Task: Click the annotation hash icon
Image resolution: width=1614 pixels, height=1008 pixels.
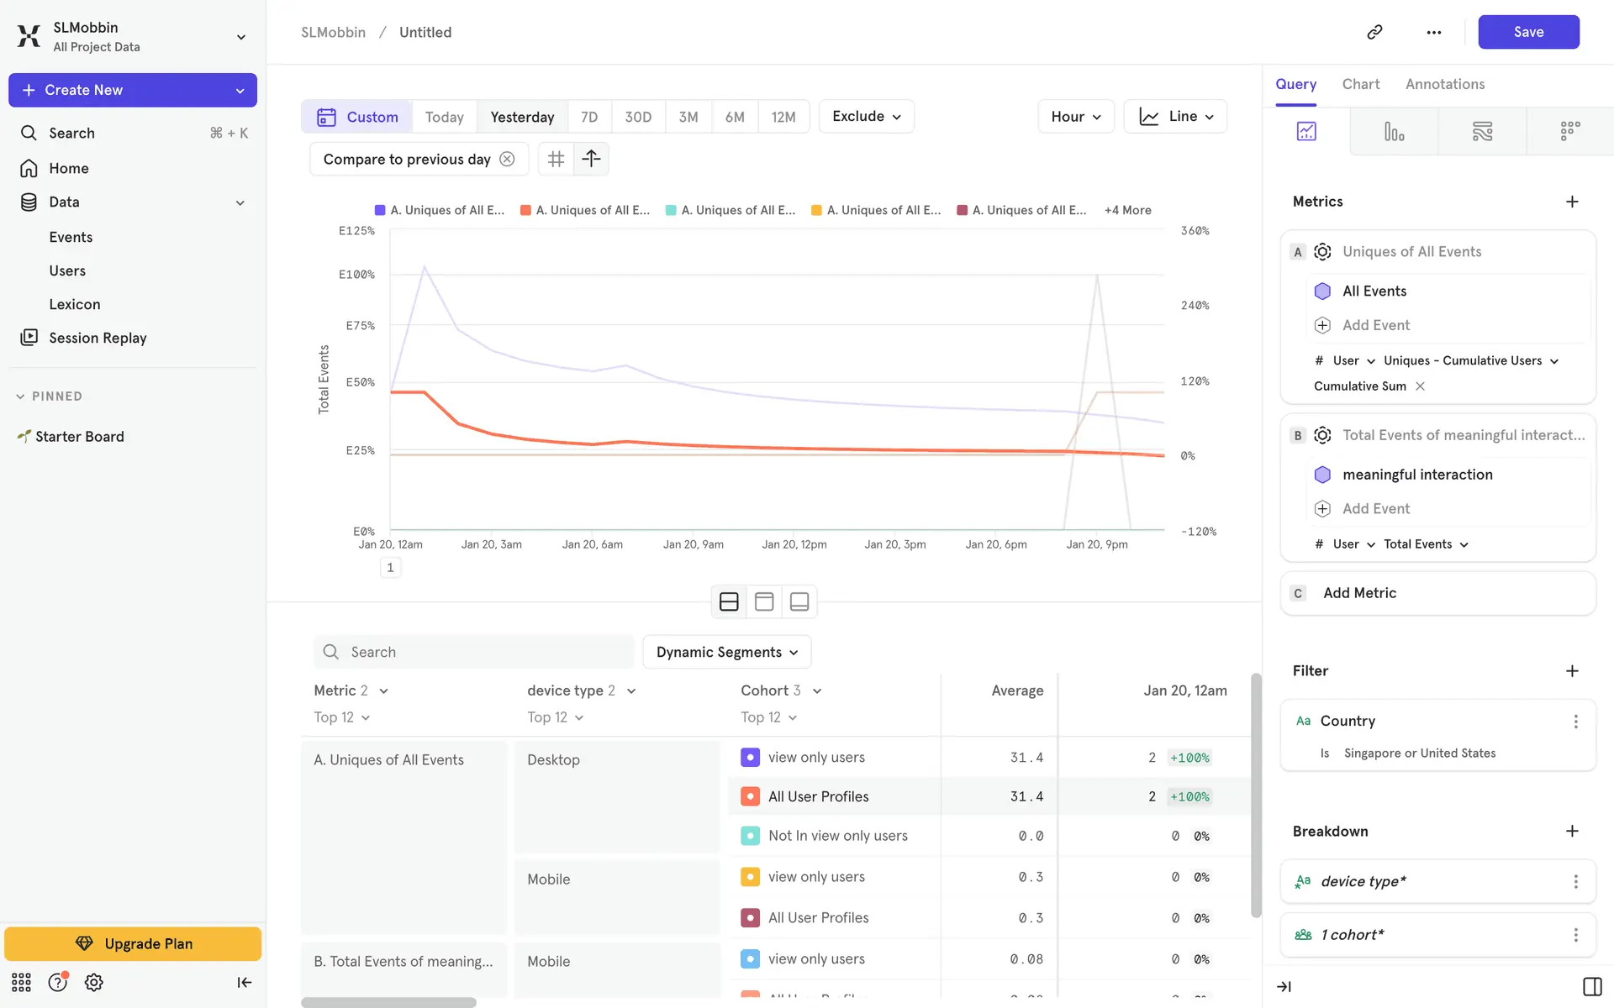Action: tap(556, 159)
